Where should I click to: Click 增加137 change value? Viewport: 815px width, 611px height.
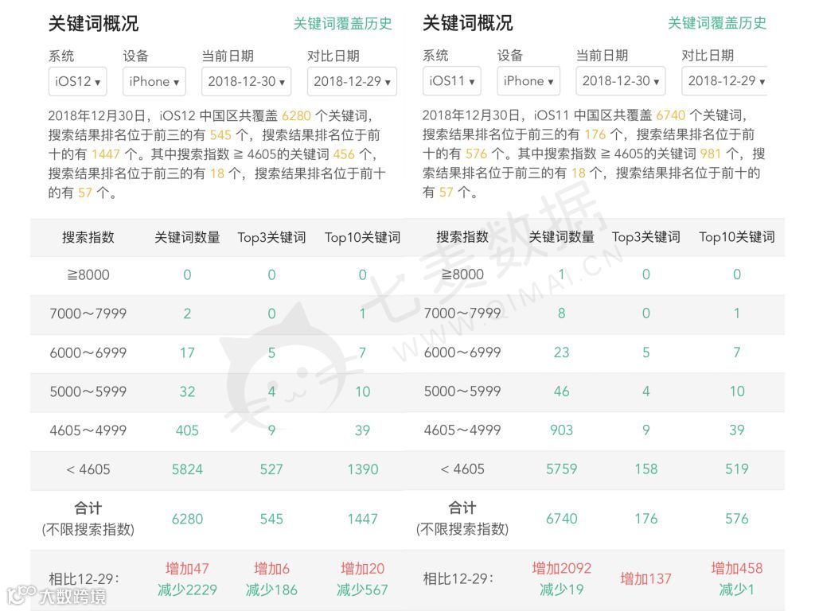(x=645, y=579)
